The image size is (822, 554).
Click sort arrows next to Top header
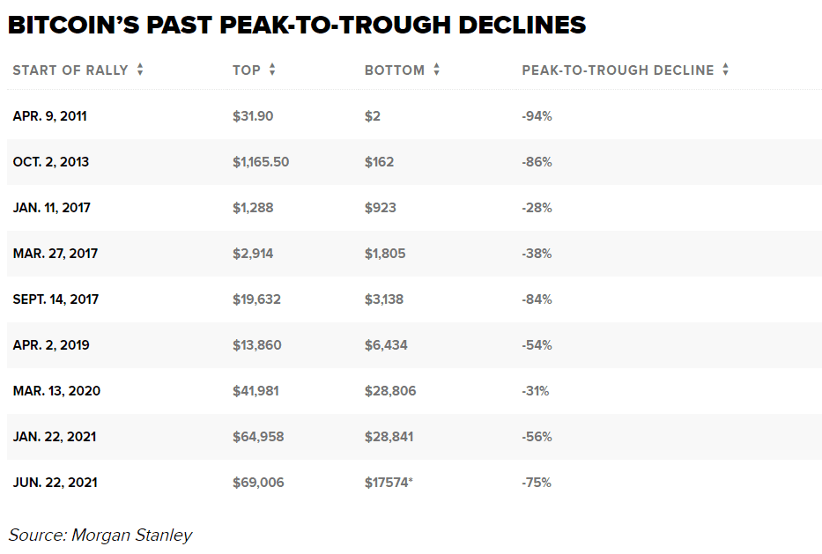point(272,70)
